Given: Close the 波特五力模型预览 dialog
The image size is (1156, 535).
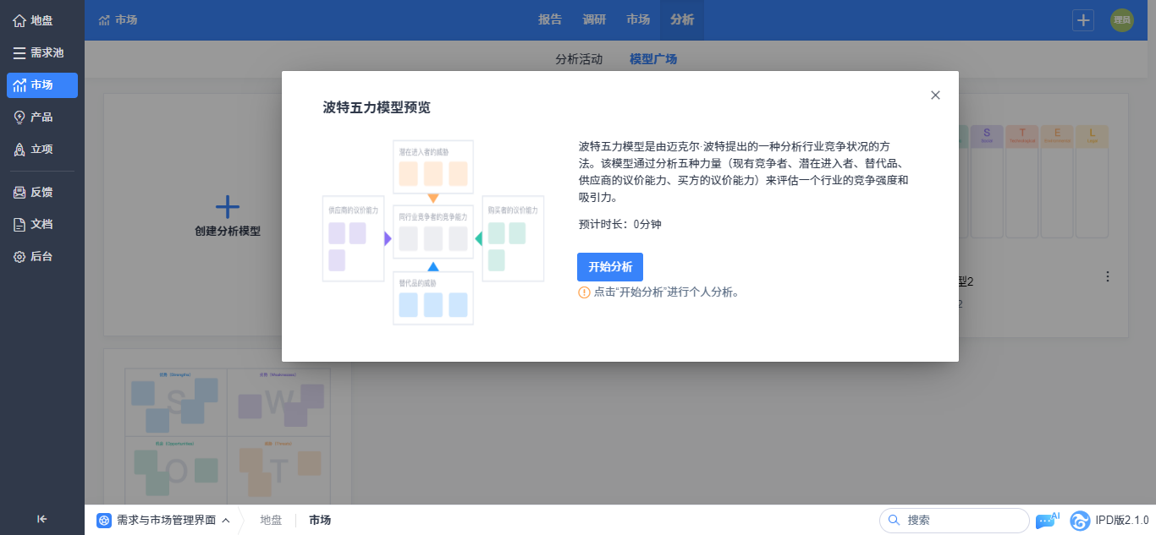Looking at the screenshot, I should tap(935, 95).
